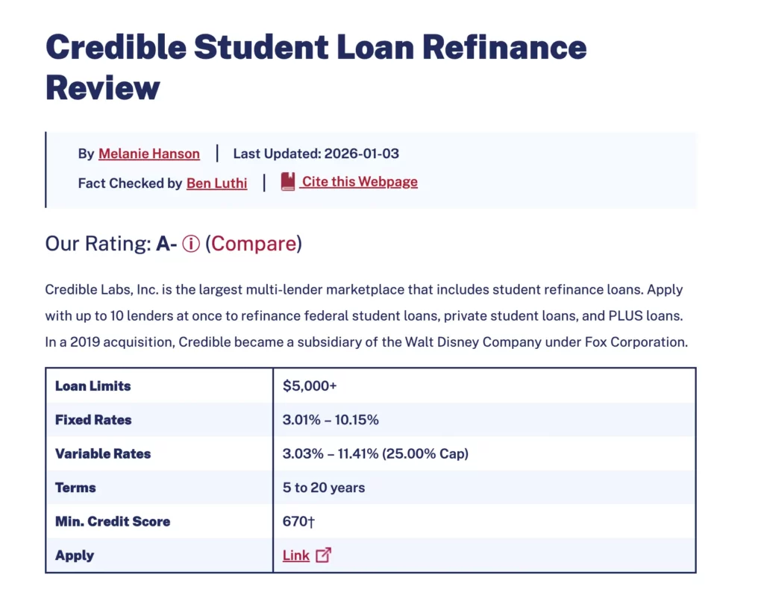Open Melanie Hanson's author profile link
This screenshot has width=764, height=607.
pos(148,154)
